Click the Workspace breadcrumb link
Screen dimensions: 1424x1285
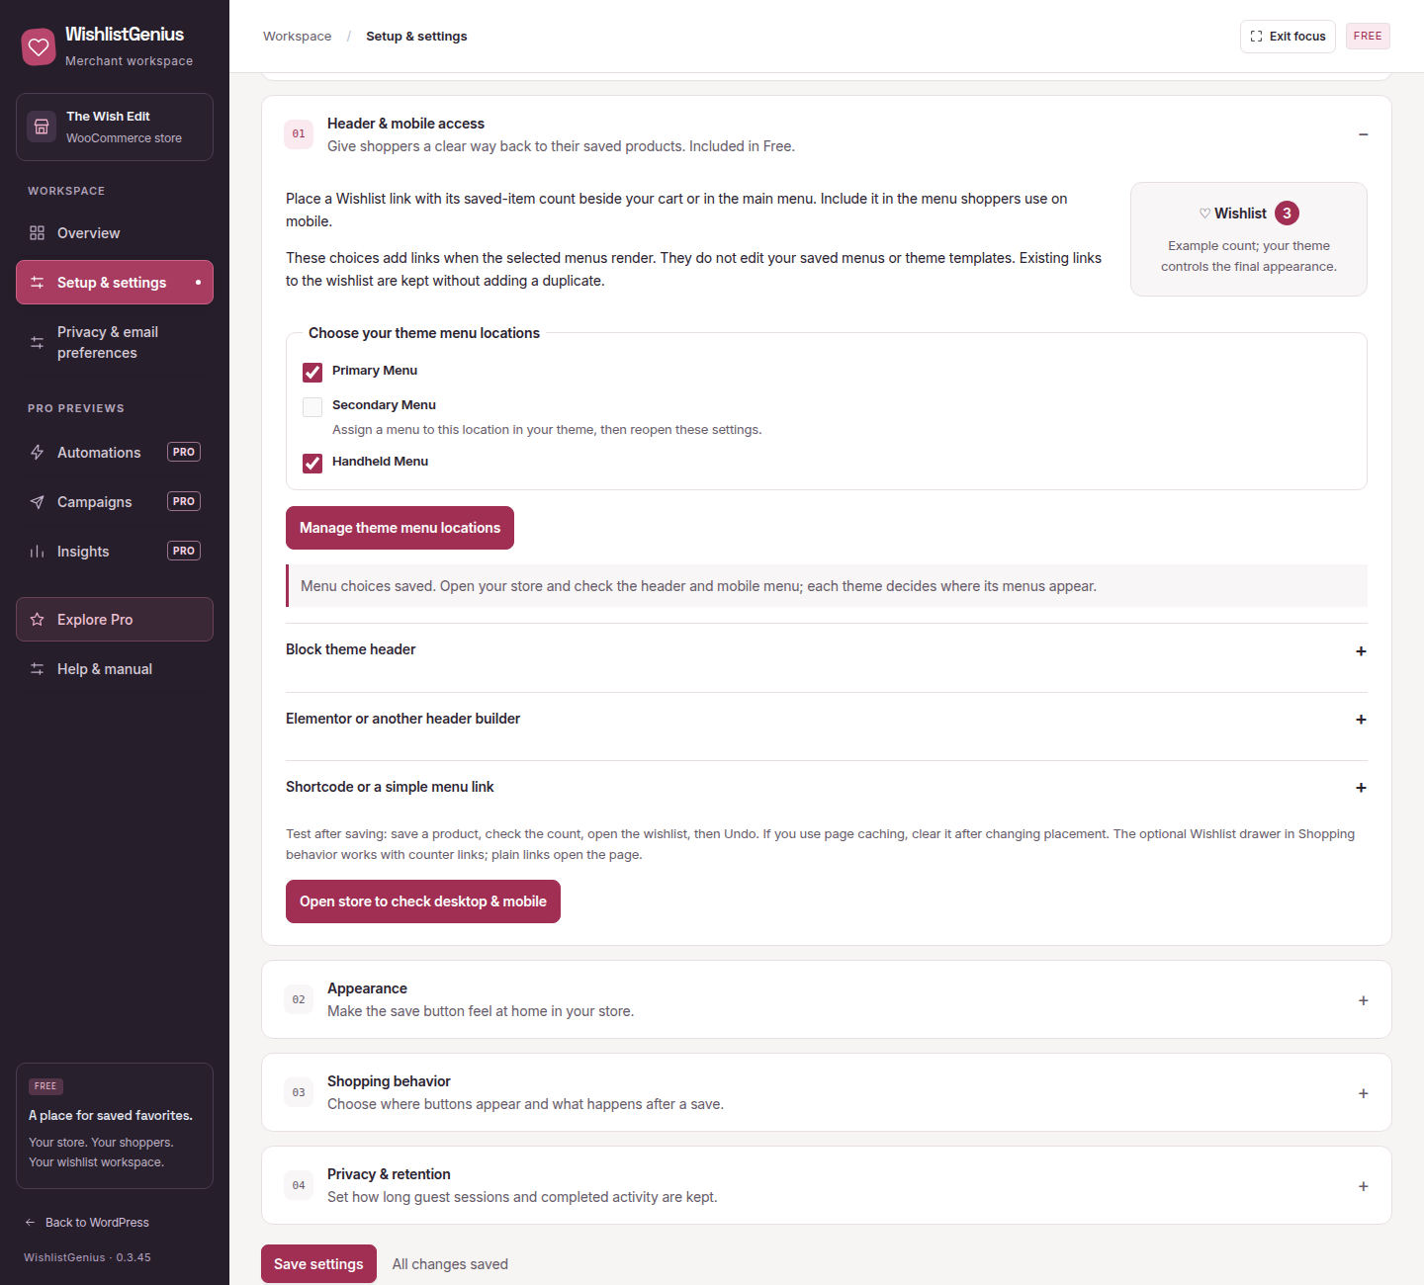click(x=298, y=37)
